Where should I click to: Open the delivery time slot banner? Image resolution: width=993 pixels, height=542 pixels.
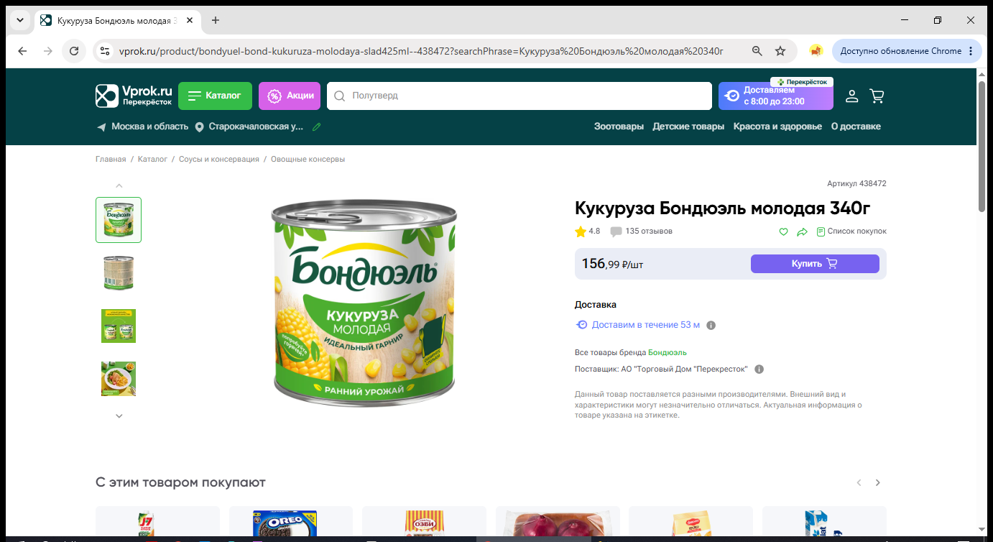776,96
